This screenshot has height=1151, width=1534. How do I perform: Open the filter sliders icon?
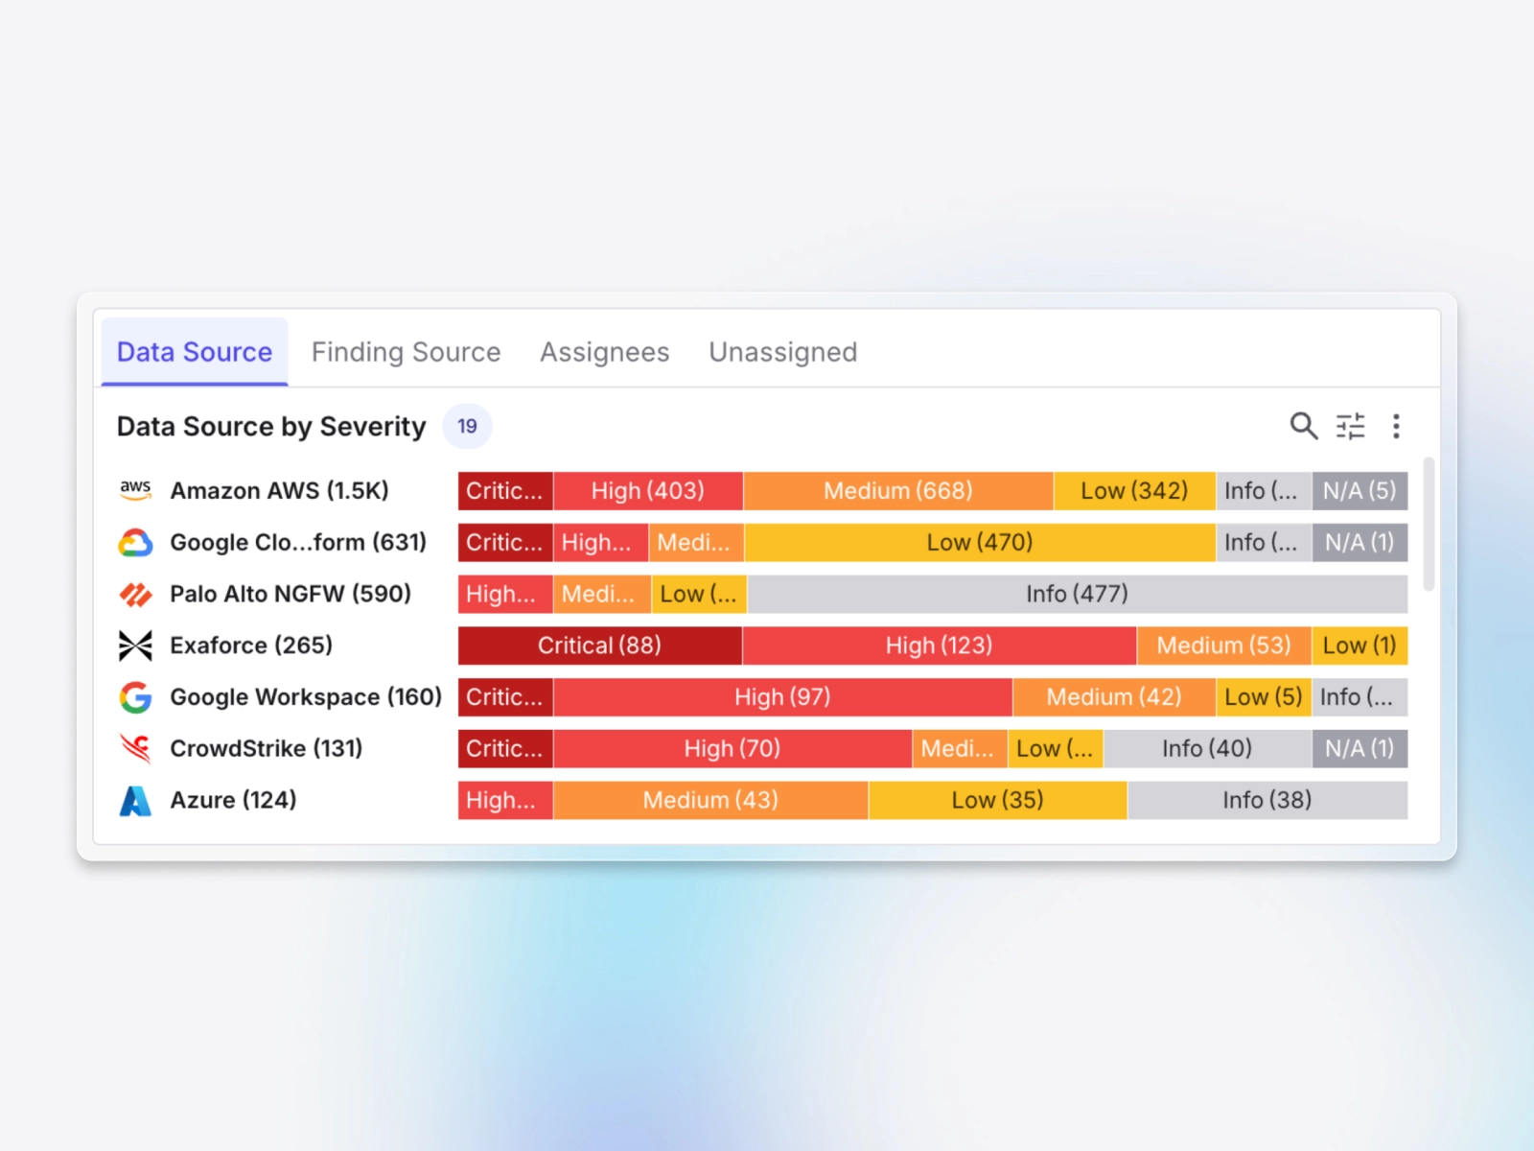pos(1351,426)
